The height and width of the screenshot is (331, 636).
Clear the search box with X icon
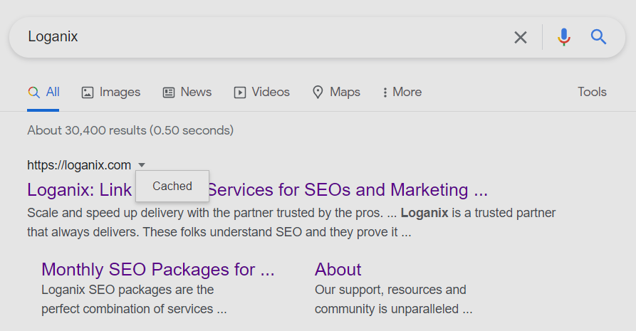(x=521, y=37)
